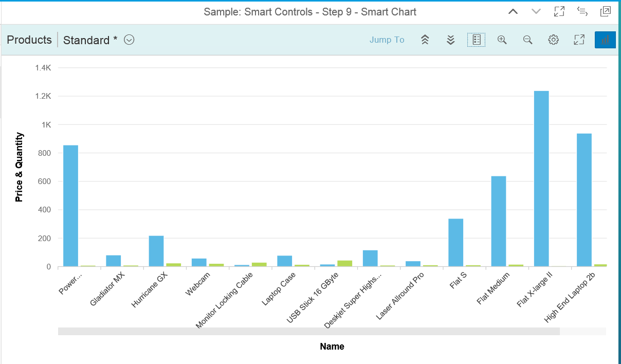Select the USB Stick 16 GByte quantity bar
621x364 pixels.
(x=344, y=263)
